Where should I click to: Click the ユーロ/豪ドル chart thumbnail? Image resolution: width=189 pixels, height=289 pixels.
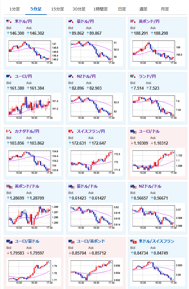tap(33, 272)
